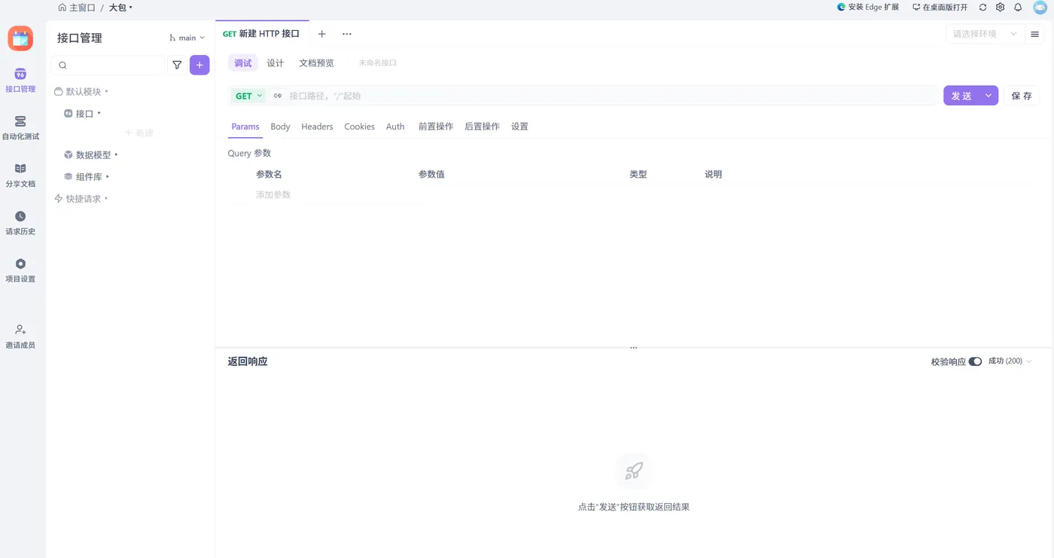The width and height of the screenshot is (1054, 558).
Task: Click the 发送 button
Action: click(x=961, y=96)
